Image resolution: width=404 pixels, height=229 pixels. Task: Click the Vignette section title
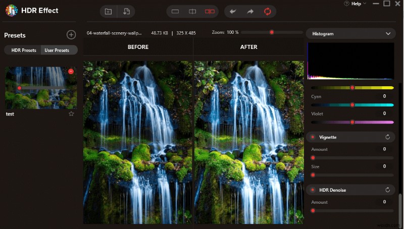[x=328, y=137]
